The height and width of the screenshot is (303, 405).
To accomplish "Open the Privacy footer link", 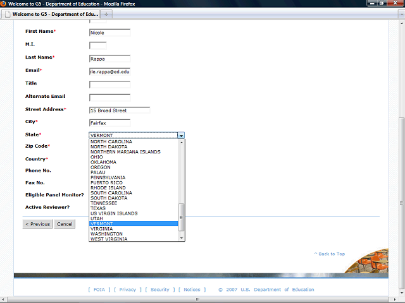I will point(128,290).
